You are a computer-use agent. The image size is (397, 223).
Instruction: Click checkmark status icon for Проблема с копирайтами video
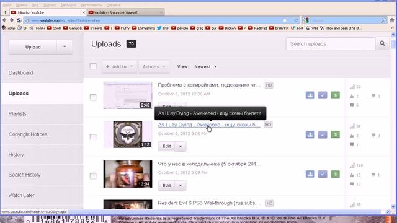323,95
